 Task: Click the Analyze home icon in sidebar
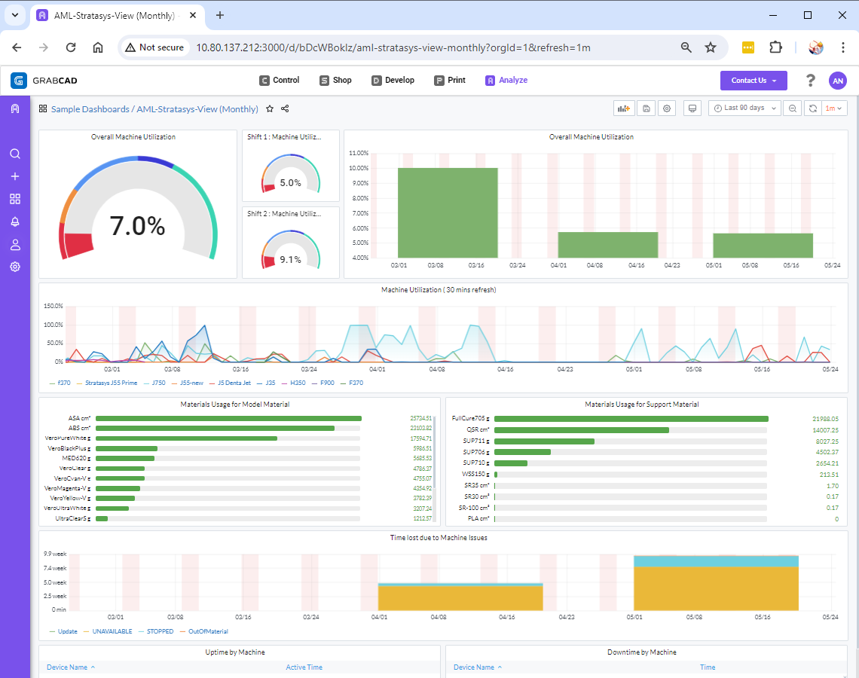point(15,108)
